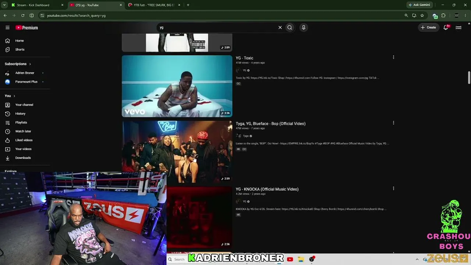Viewport: 471px width, 265px height.
Task: Clear the YouTube search query
Action: click(x=280, y=28)
